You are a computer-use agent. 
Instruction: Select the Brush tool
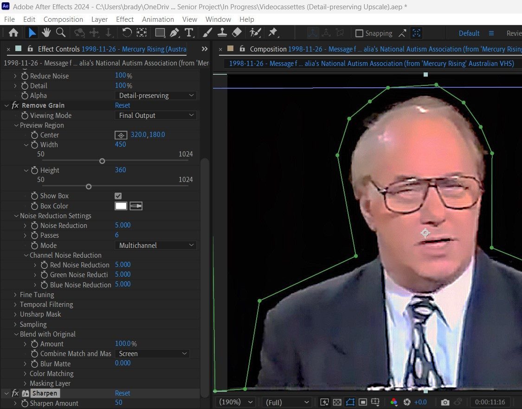(x=207, y=32)
